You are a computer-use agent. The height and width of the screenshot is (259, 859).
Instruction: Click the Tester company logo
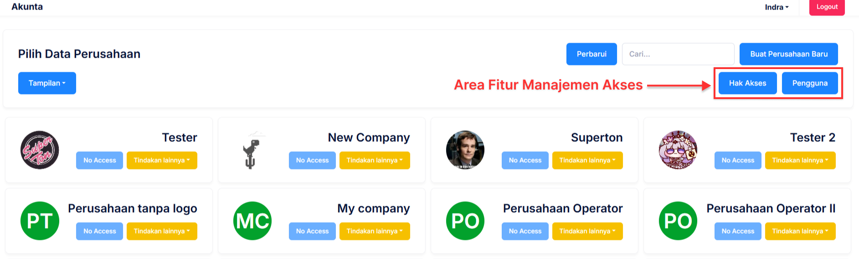(x=40, y=150)
